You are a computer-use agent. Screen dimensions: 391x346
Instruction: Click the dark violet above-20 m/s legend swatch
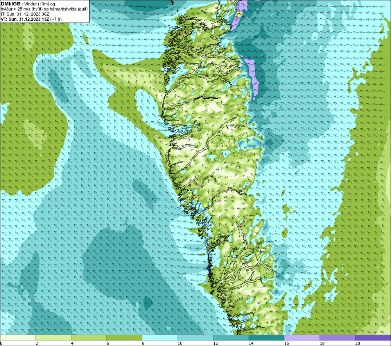pyautogui.click(x=373, y=337)
